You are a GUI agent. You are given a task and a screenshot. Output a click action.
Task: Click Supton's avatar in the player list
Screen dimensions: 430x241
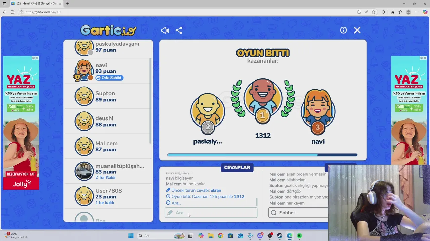(x=84, y=96)
